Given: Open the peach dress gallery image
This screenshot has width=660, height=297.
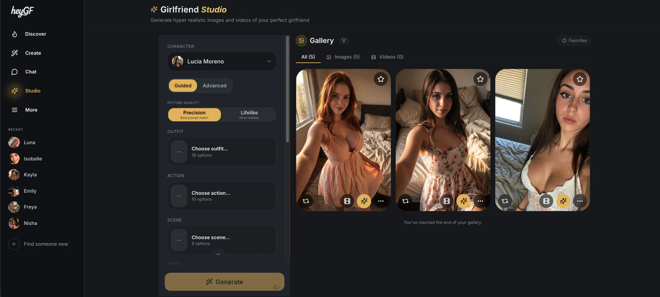Looking at the screenshot, I should pyautogui.click(x=343, y=140).
